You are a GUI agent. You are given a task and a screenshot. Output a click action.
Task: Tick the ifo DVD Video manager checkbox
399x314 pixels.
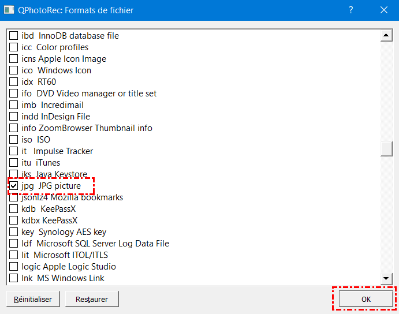point(14,94)
